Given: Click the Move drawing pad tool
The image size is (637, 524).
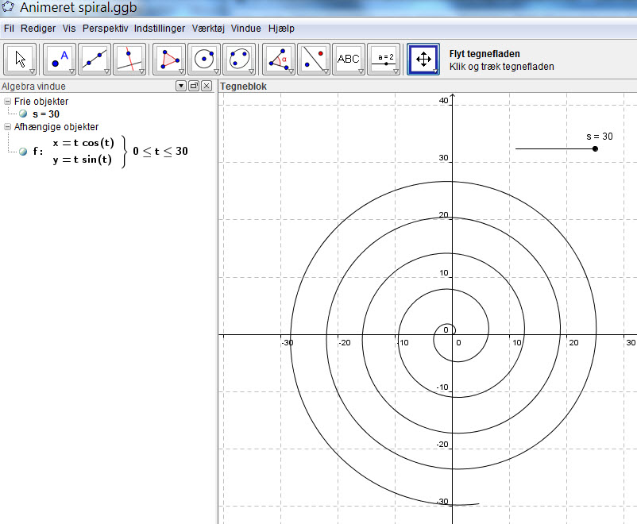Looking at the screenshot, I should 423,59.
